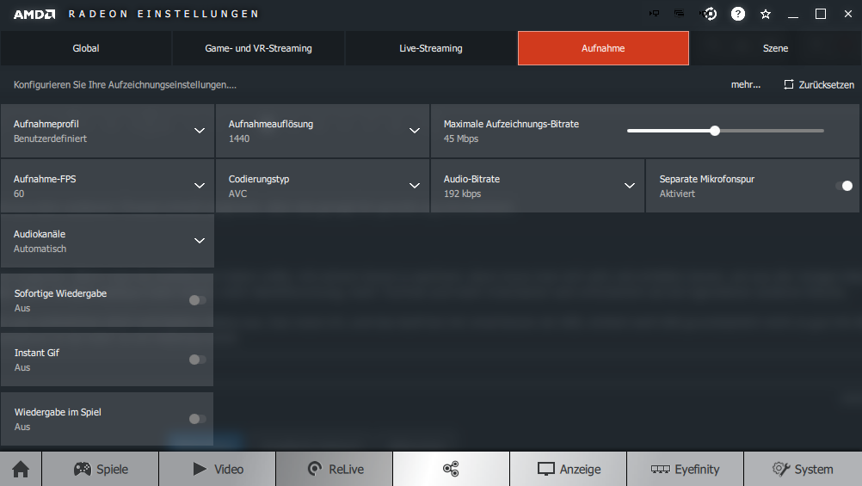862x486 pixels.
Task: Disable the Separate Mikrofonspur toggle
Action: (844, 186)
